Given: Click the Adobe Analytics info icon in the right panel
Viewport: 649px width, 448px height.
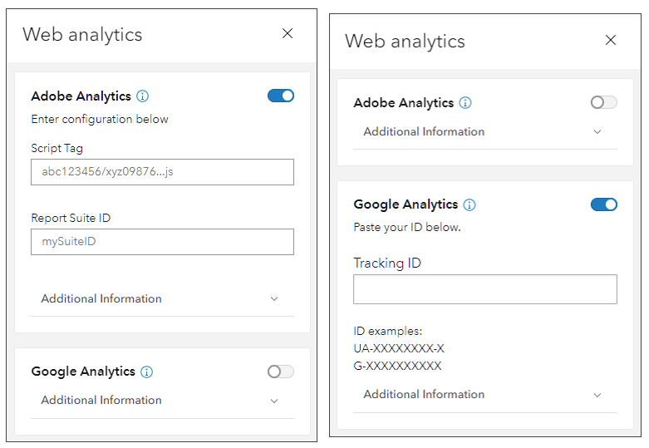Looking at the screenshot, I should [x=465, y=103].
